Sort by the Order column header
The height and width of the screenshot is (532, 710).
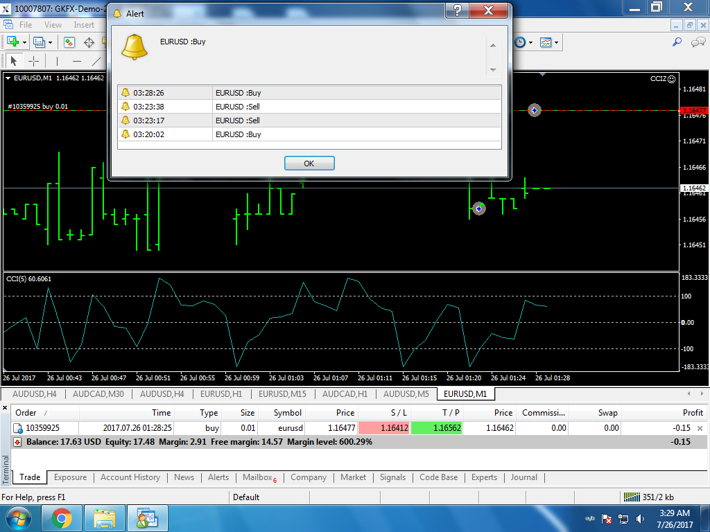[45, 413]
